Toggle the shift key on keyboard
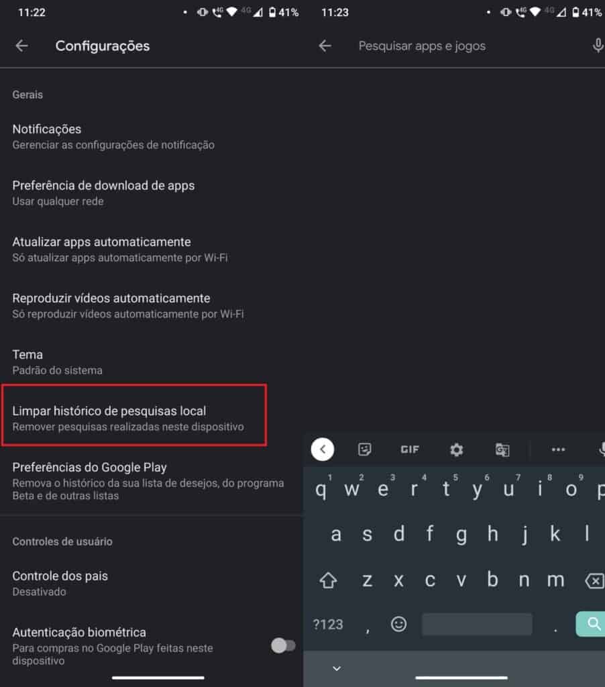Screen dimensions: 605x687 [x=328, y=580]
